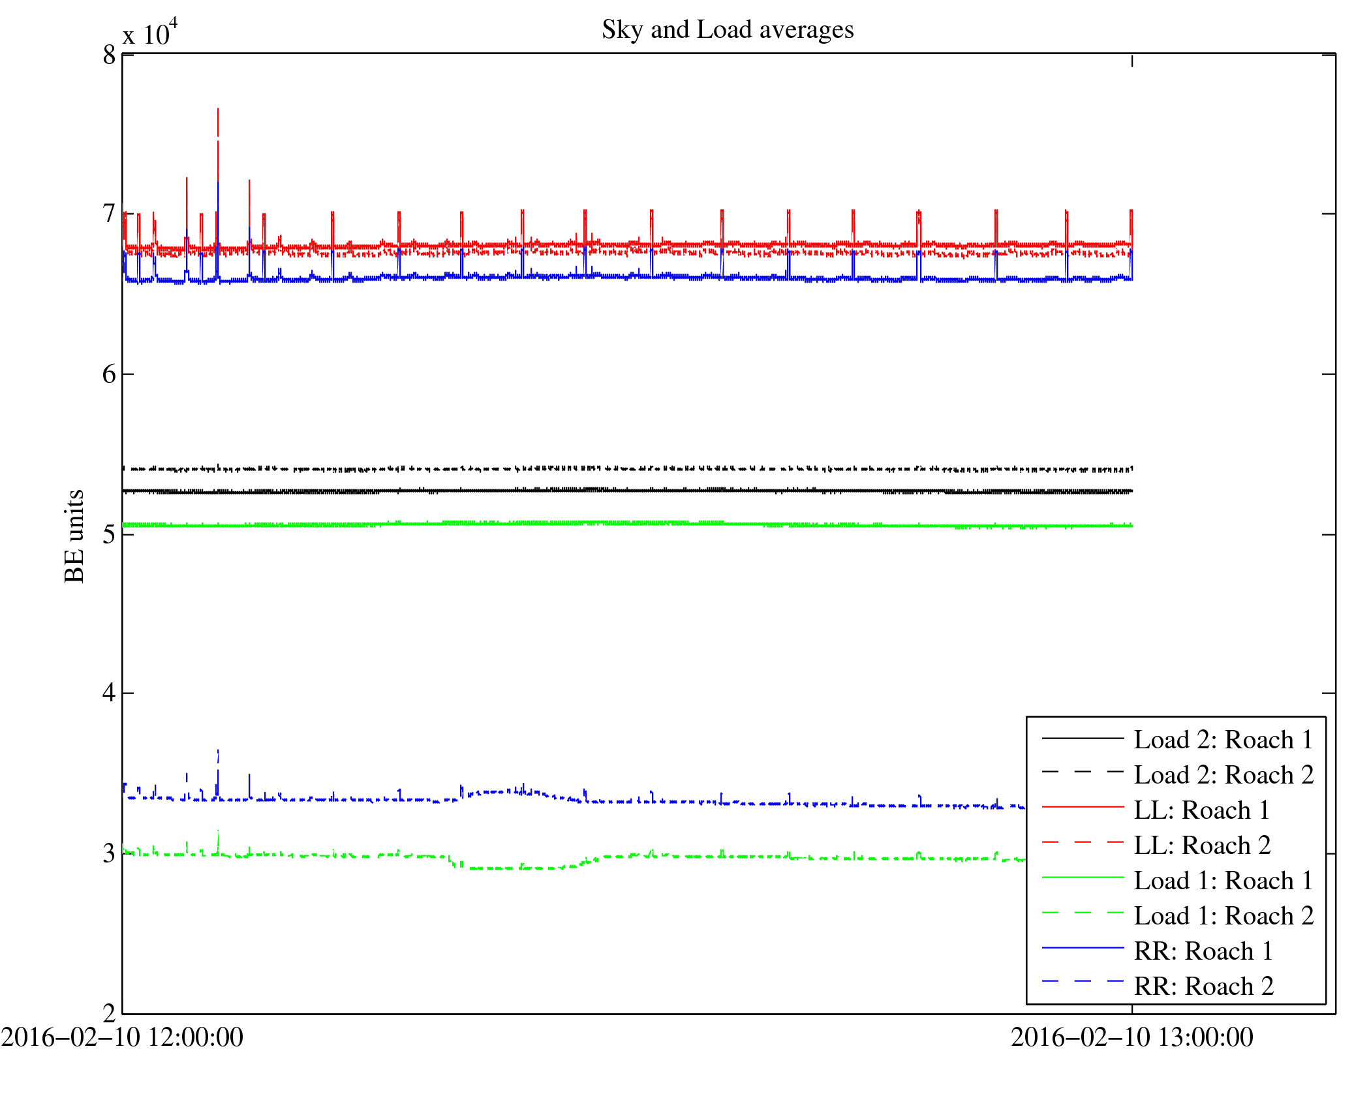The image size is (1354, 1098).
Task: Click the dashed blue line sample in legend
Action: point(1083,981)
